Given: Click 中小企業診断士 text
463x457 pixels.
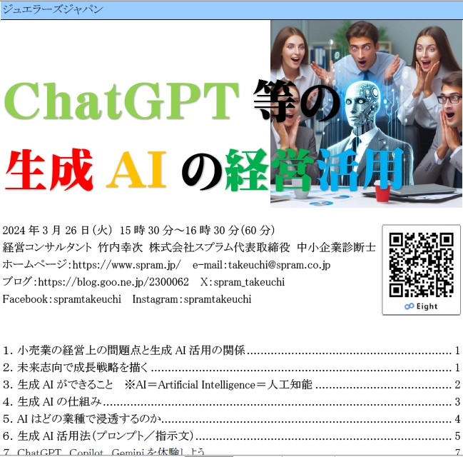Looking at the screenshot, I should pos(336,247).
